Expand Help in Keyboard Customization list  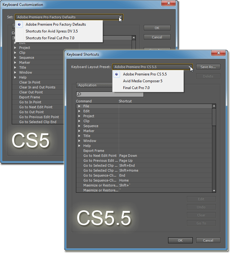click(x=15, y=77)
